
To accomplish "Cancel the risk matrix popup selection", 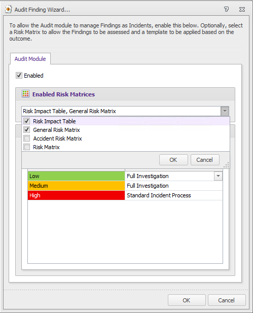I will (205, 160).
